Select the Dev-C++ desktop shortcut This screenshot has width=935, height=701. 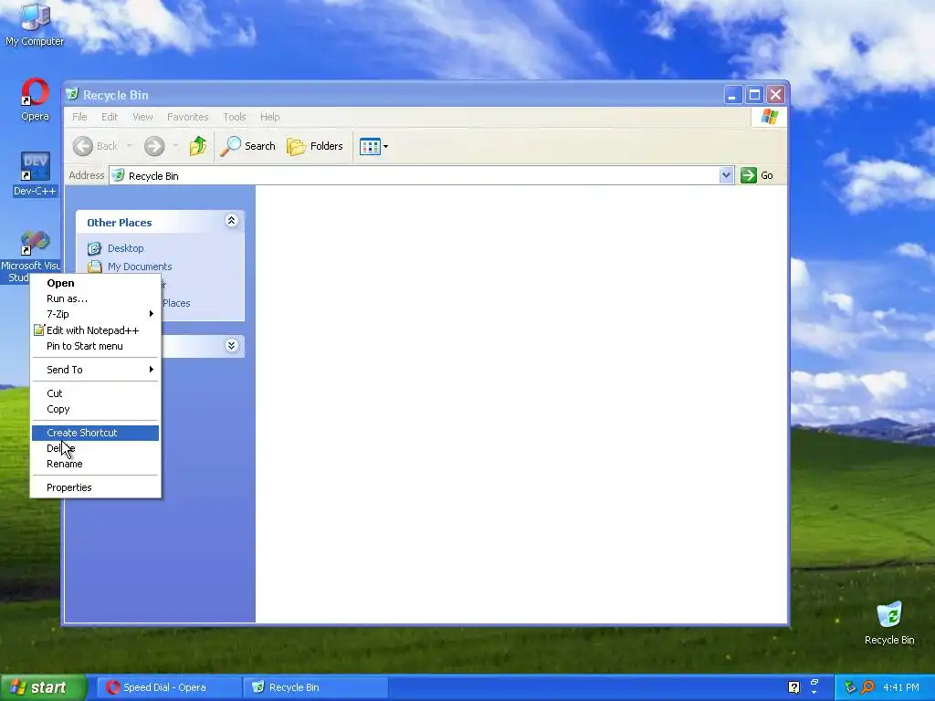coord(35,173)
